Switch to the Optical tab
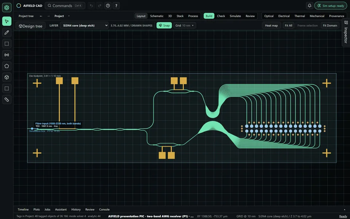 269,16
